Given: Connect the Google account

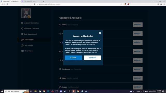Looking at the screenshot, I should click(138, 87).
